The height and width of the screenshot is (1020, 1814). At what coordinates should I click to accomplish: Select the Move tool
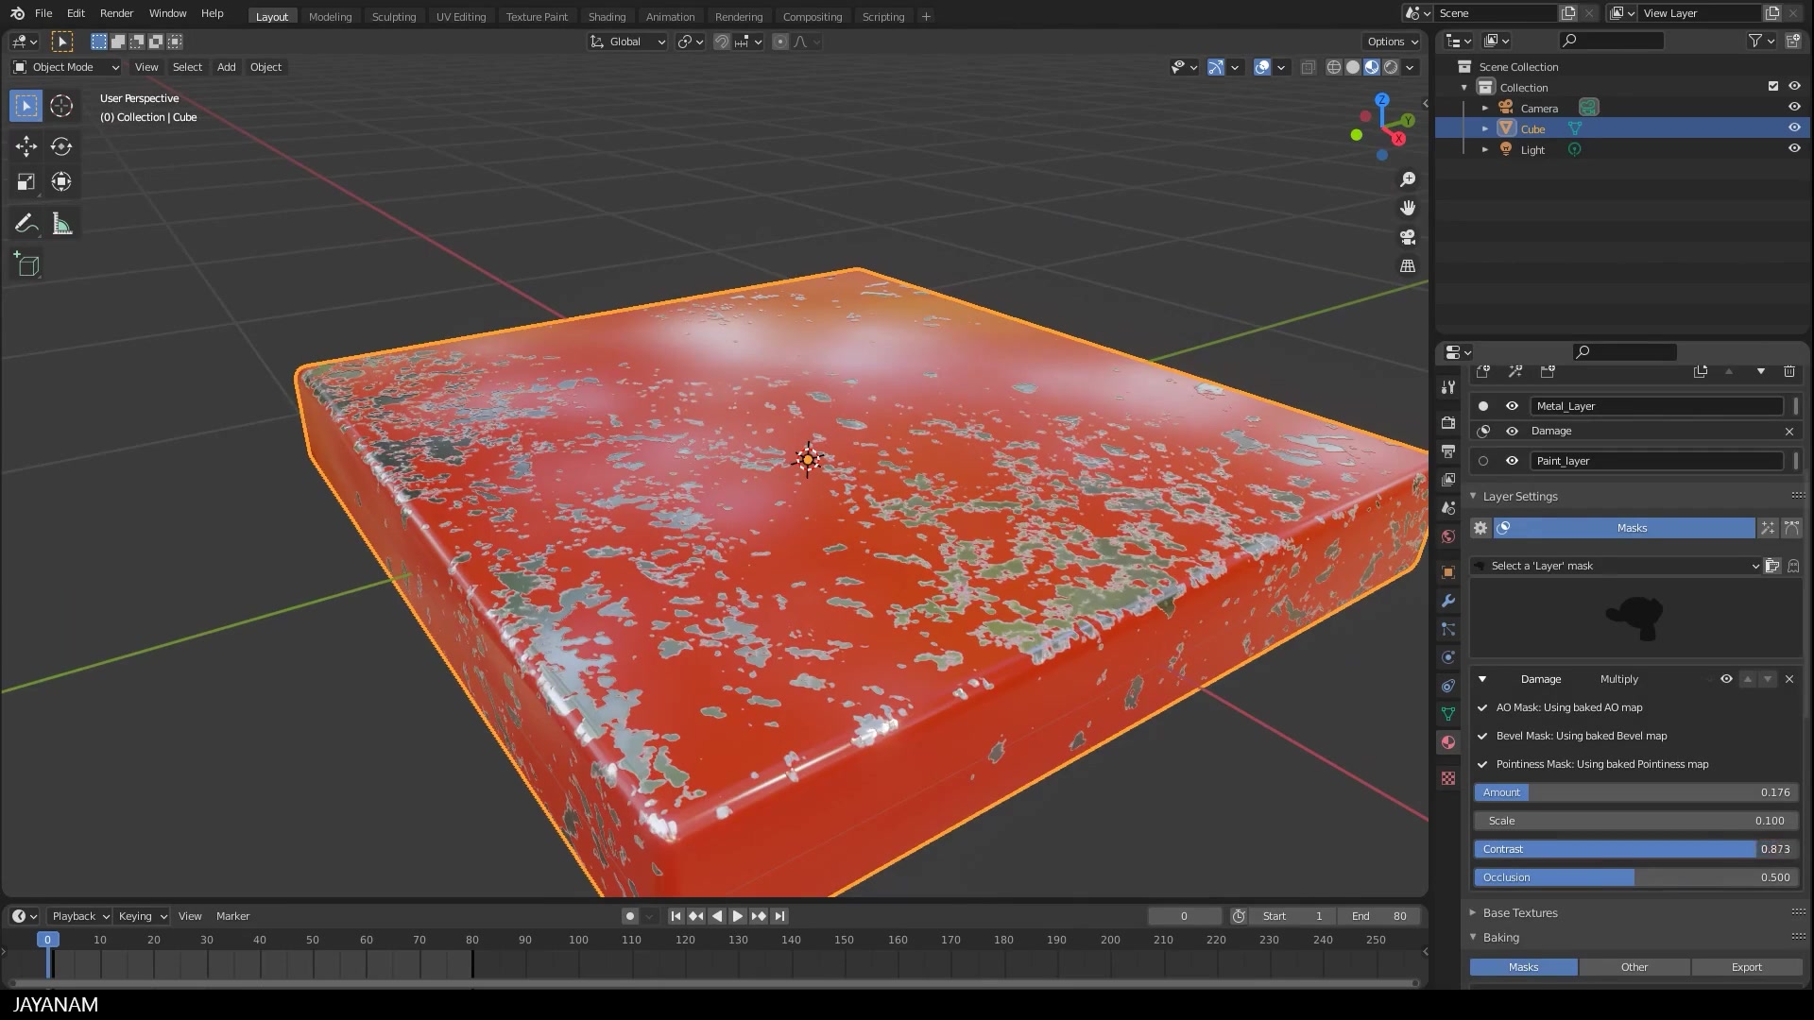click(x=26, y=146)
